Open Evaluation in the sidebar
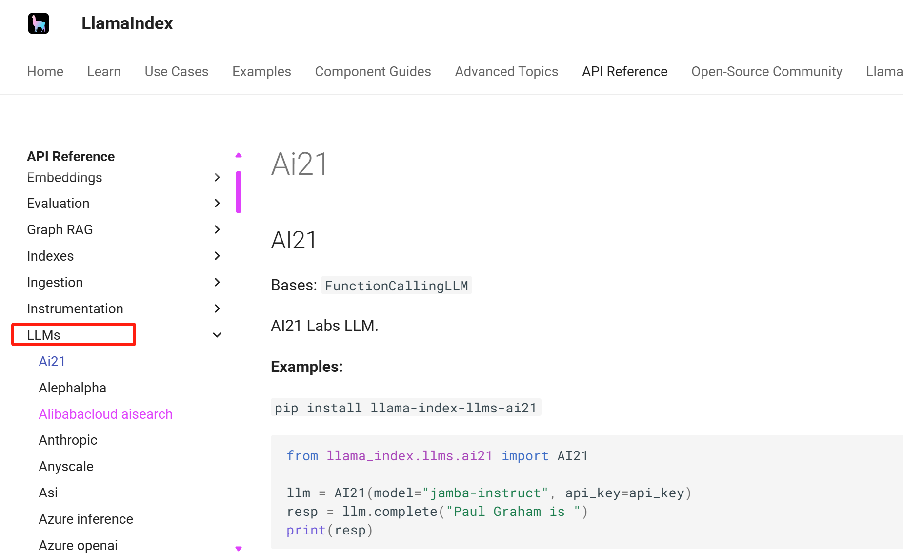 point(58,203)
